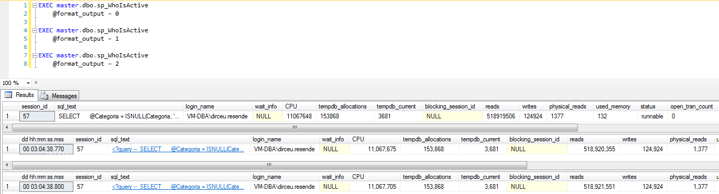Click the physical_reads value 1377 in top grid
This screenshot has width=719, height=194.
570,116
